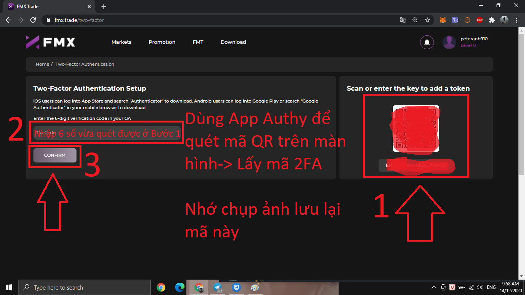This screenshot has width=525, height=295.
Task: Click the FMX logo in the header
Action: (50, 42)
